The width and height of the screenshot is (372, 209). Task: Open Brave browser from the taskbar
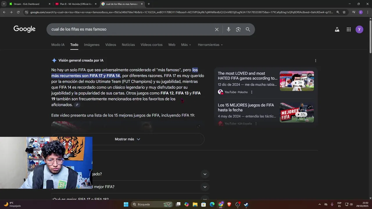pos(229,204)
